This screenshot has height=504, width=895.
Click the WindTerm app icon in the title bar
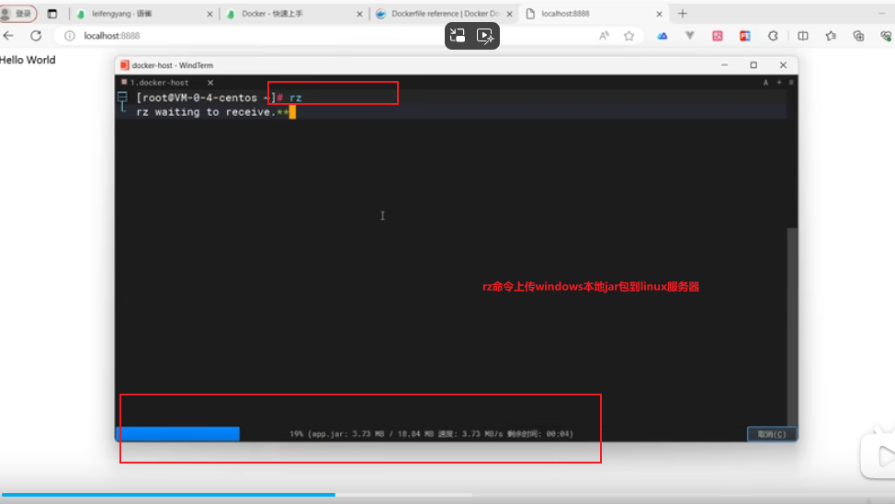[124, 65]
